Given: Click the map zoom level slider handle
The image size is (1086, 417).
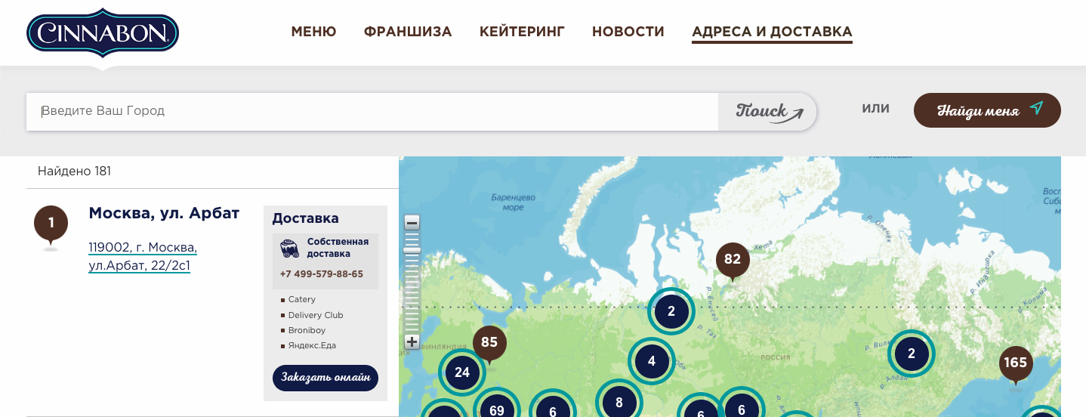Looking at the screenshot, I should 412,250.
